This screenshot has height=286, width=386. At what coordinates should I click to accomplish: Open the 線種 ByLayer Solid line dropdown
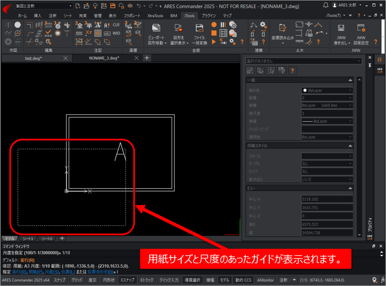(327, 105)
